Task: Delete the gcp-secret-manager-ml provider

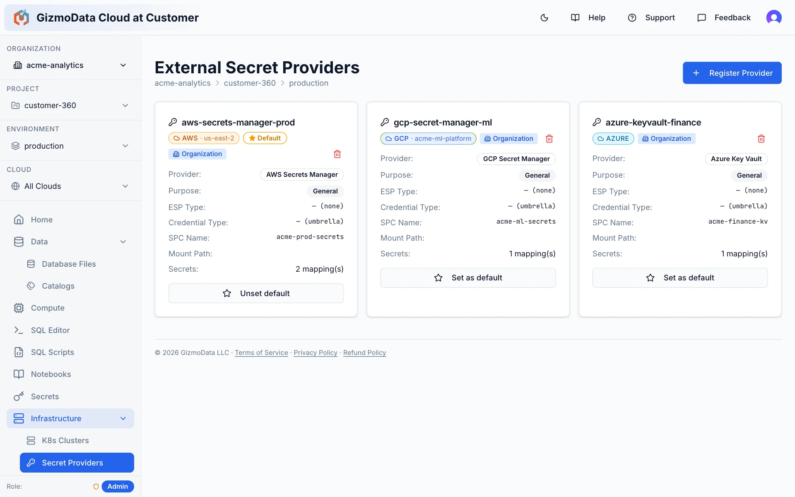Action: 549,139
